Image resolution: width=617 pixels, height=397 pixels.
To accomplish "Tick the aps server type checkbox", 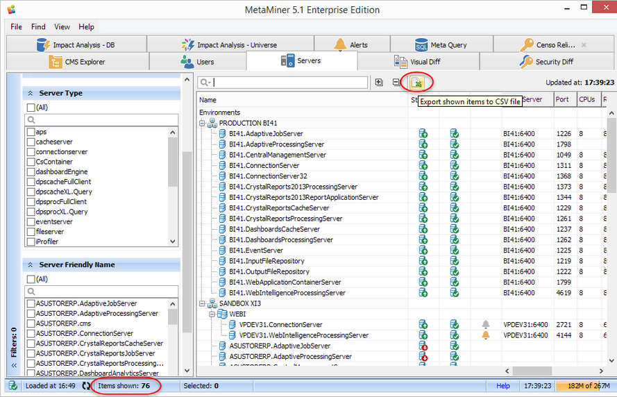I will point(31,132).
